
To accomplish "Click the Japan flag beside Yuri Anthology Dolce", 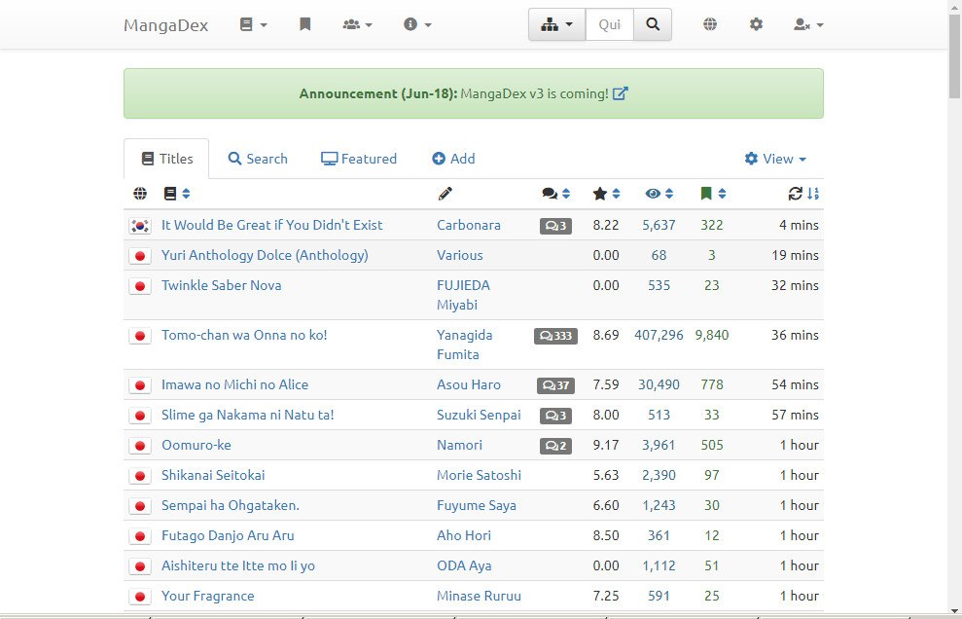I will click(140, 256).
